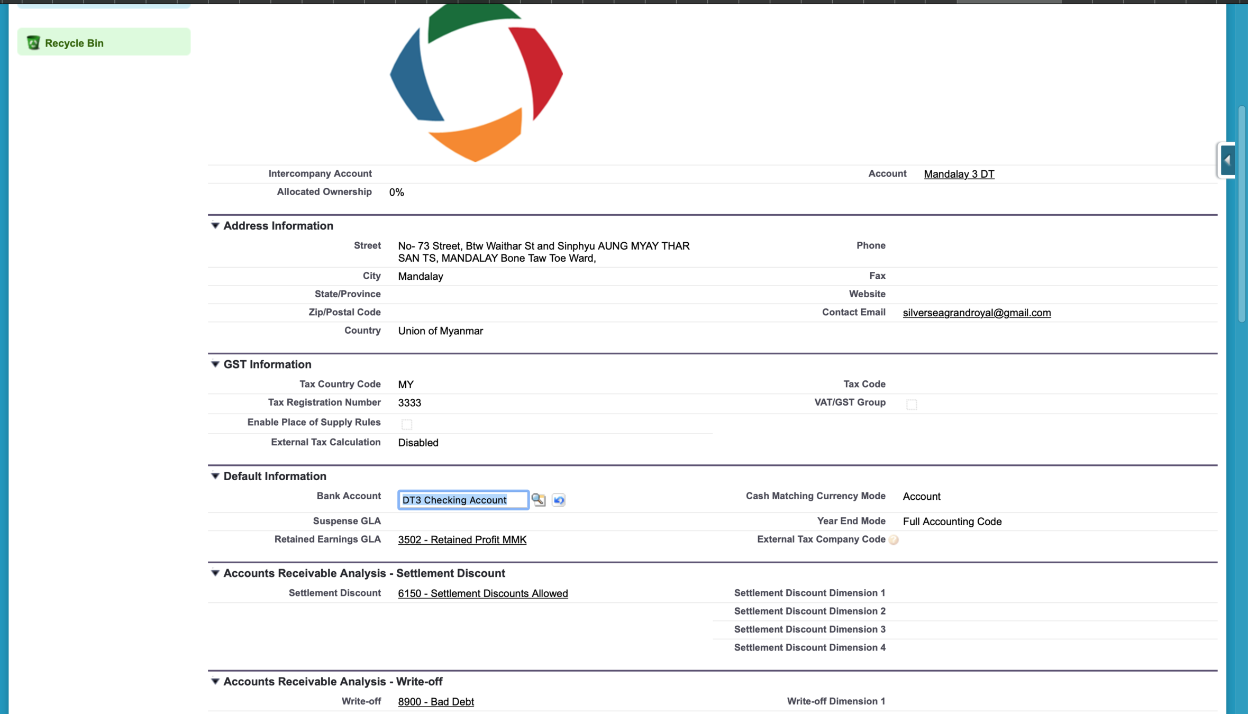The width and height of the screenshot is (1248, 714).
Task: Collapse Accounts Receivable Analysis - Settlement Discount section
Action: pos(215,573)
